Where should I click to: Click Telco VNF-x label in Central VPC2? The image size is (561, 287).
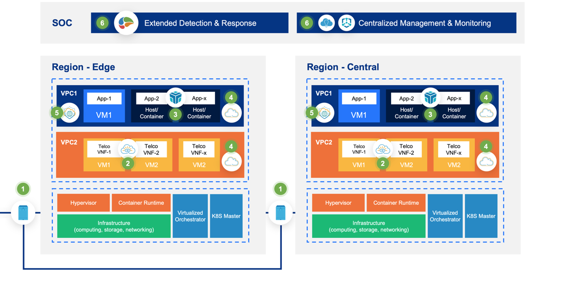(x=454, y=149)
